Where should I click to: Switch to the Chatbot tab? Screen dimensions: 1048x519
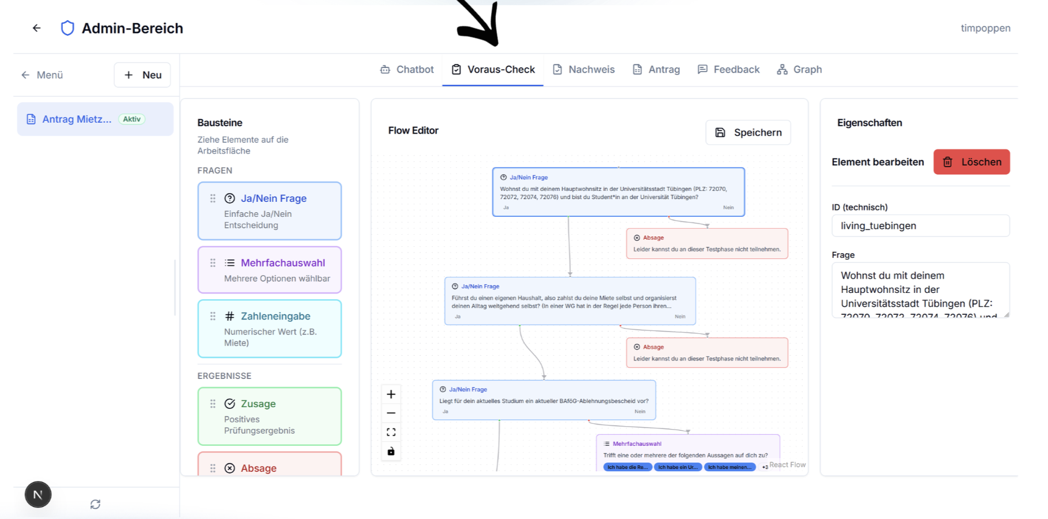coord(407,70)
